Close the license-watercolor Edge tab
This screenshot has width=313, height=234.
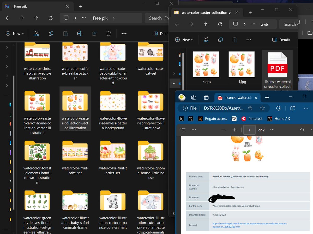[256, 98]
